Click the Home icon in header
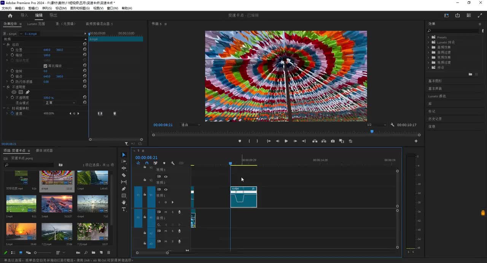487x263 pixels. pyautogui.click(x=10, y=16)
